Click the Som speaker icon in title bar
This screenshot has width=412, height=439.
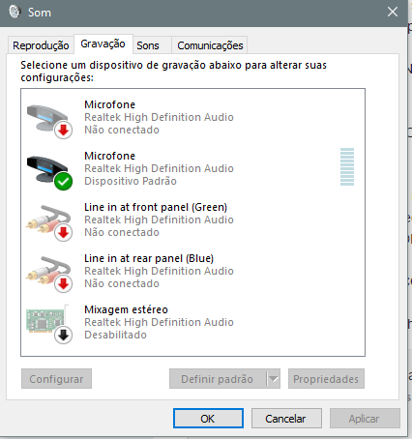coord(15,12)
